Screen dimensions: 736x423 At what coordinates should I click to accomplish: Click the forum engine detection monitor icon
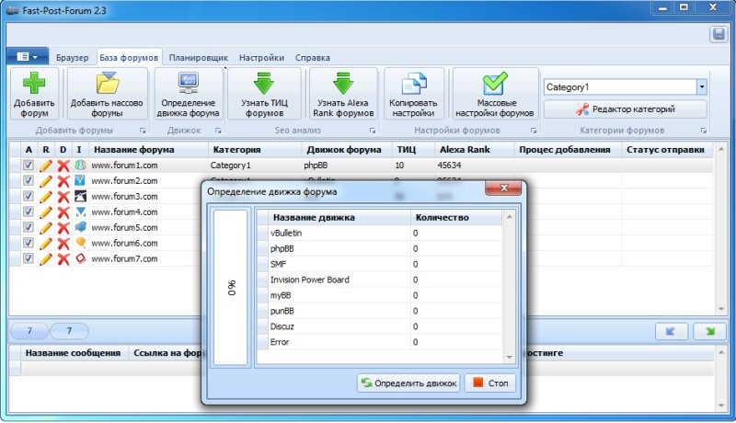[x=189, y=84]
